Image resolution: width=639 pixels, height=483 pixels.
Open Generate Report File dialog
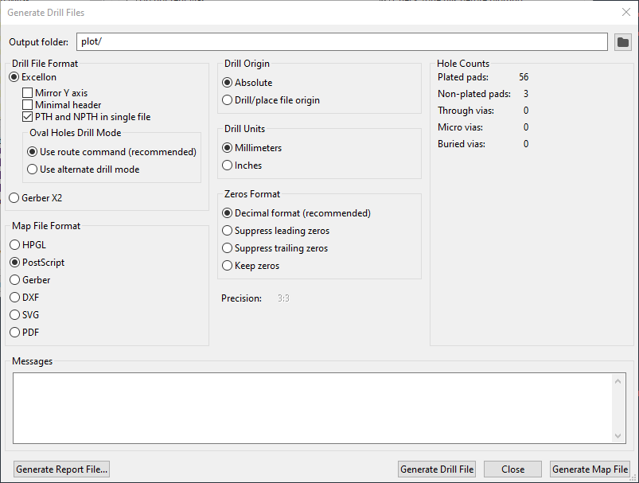[61, 469]
